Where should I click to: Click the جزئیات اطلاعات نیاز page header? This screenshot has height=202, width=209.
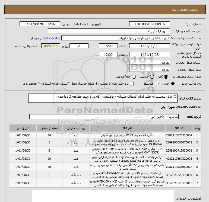(185, 10)
